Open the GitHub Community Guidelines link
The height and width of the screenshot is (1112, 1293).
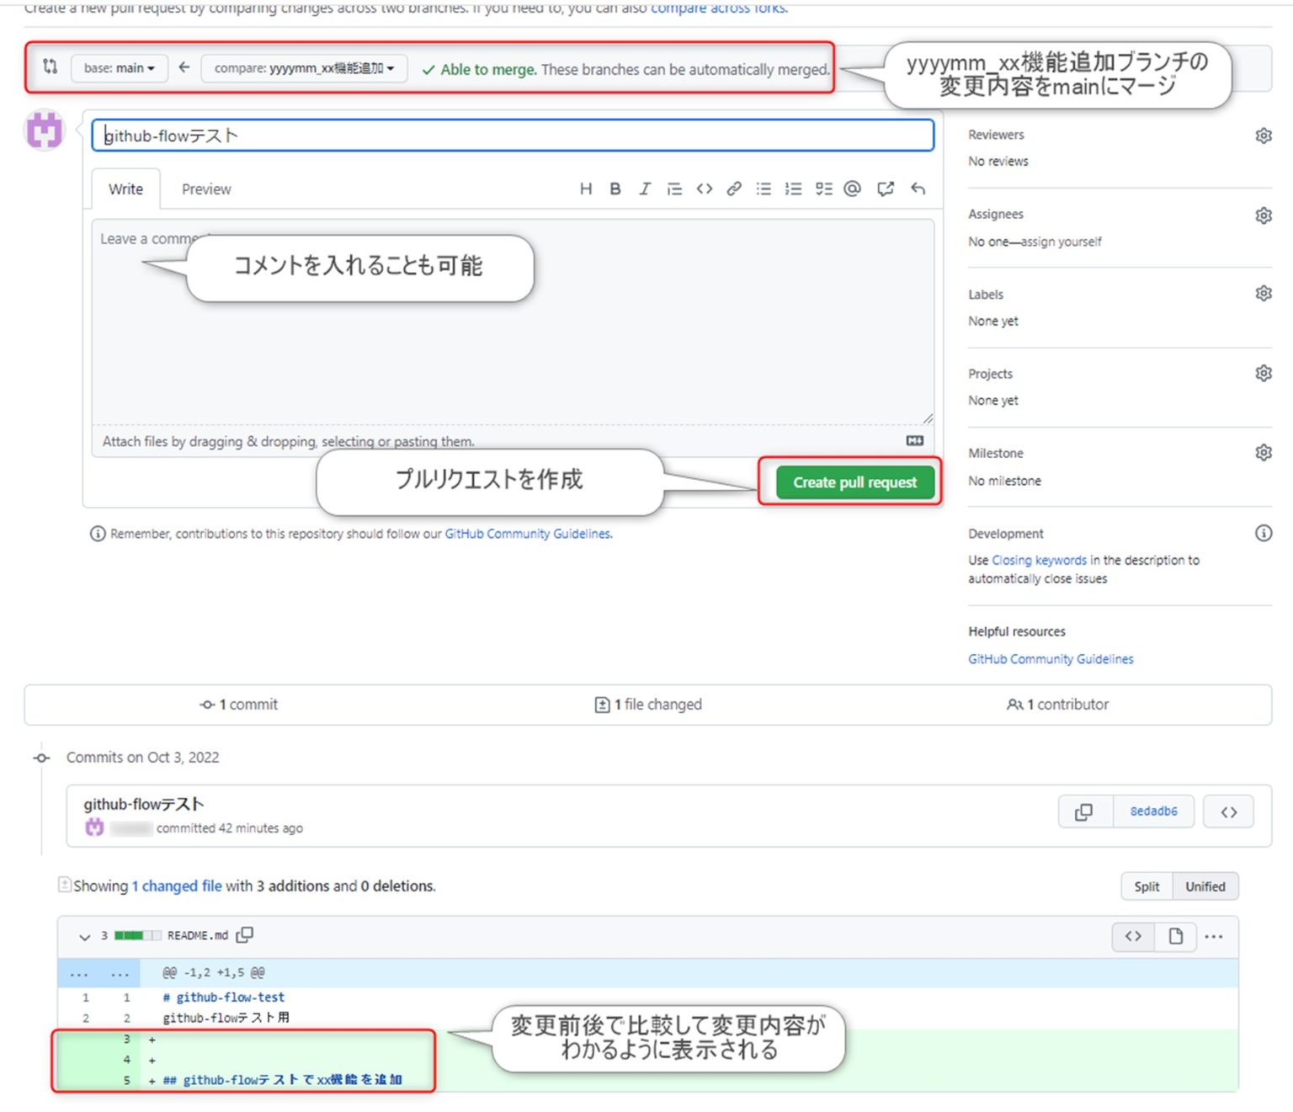pyautogui.click(x=1050, y=658)
